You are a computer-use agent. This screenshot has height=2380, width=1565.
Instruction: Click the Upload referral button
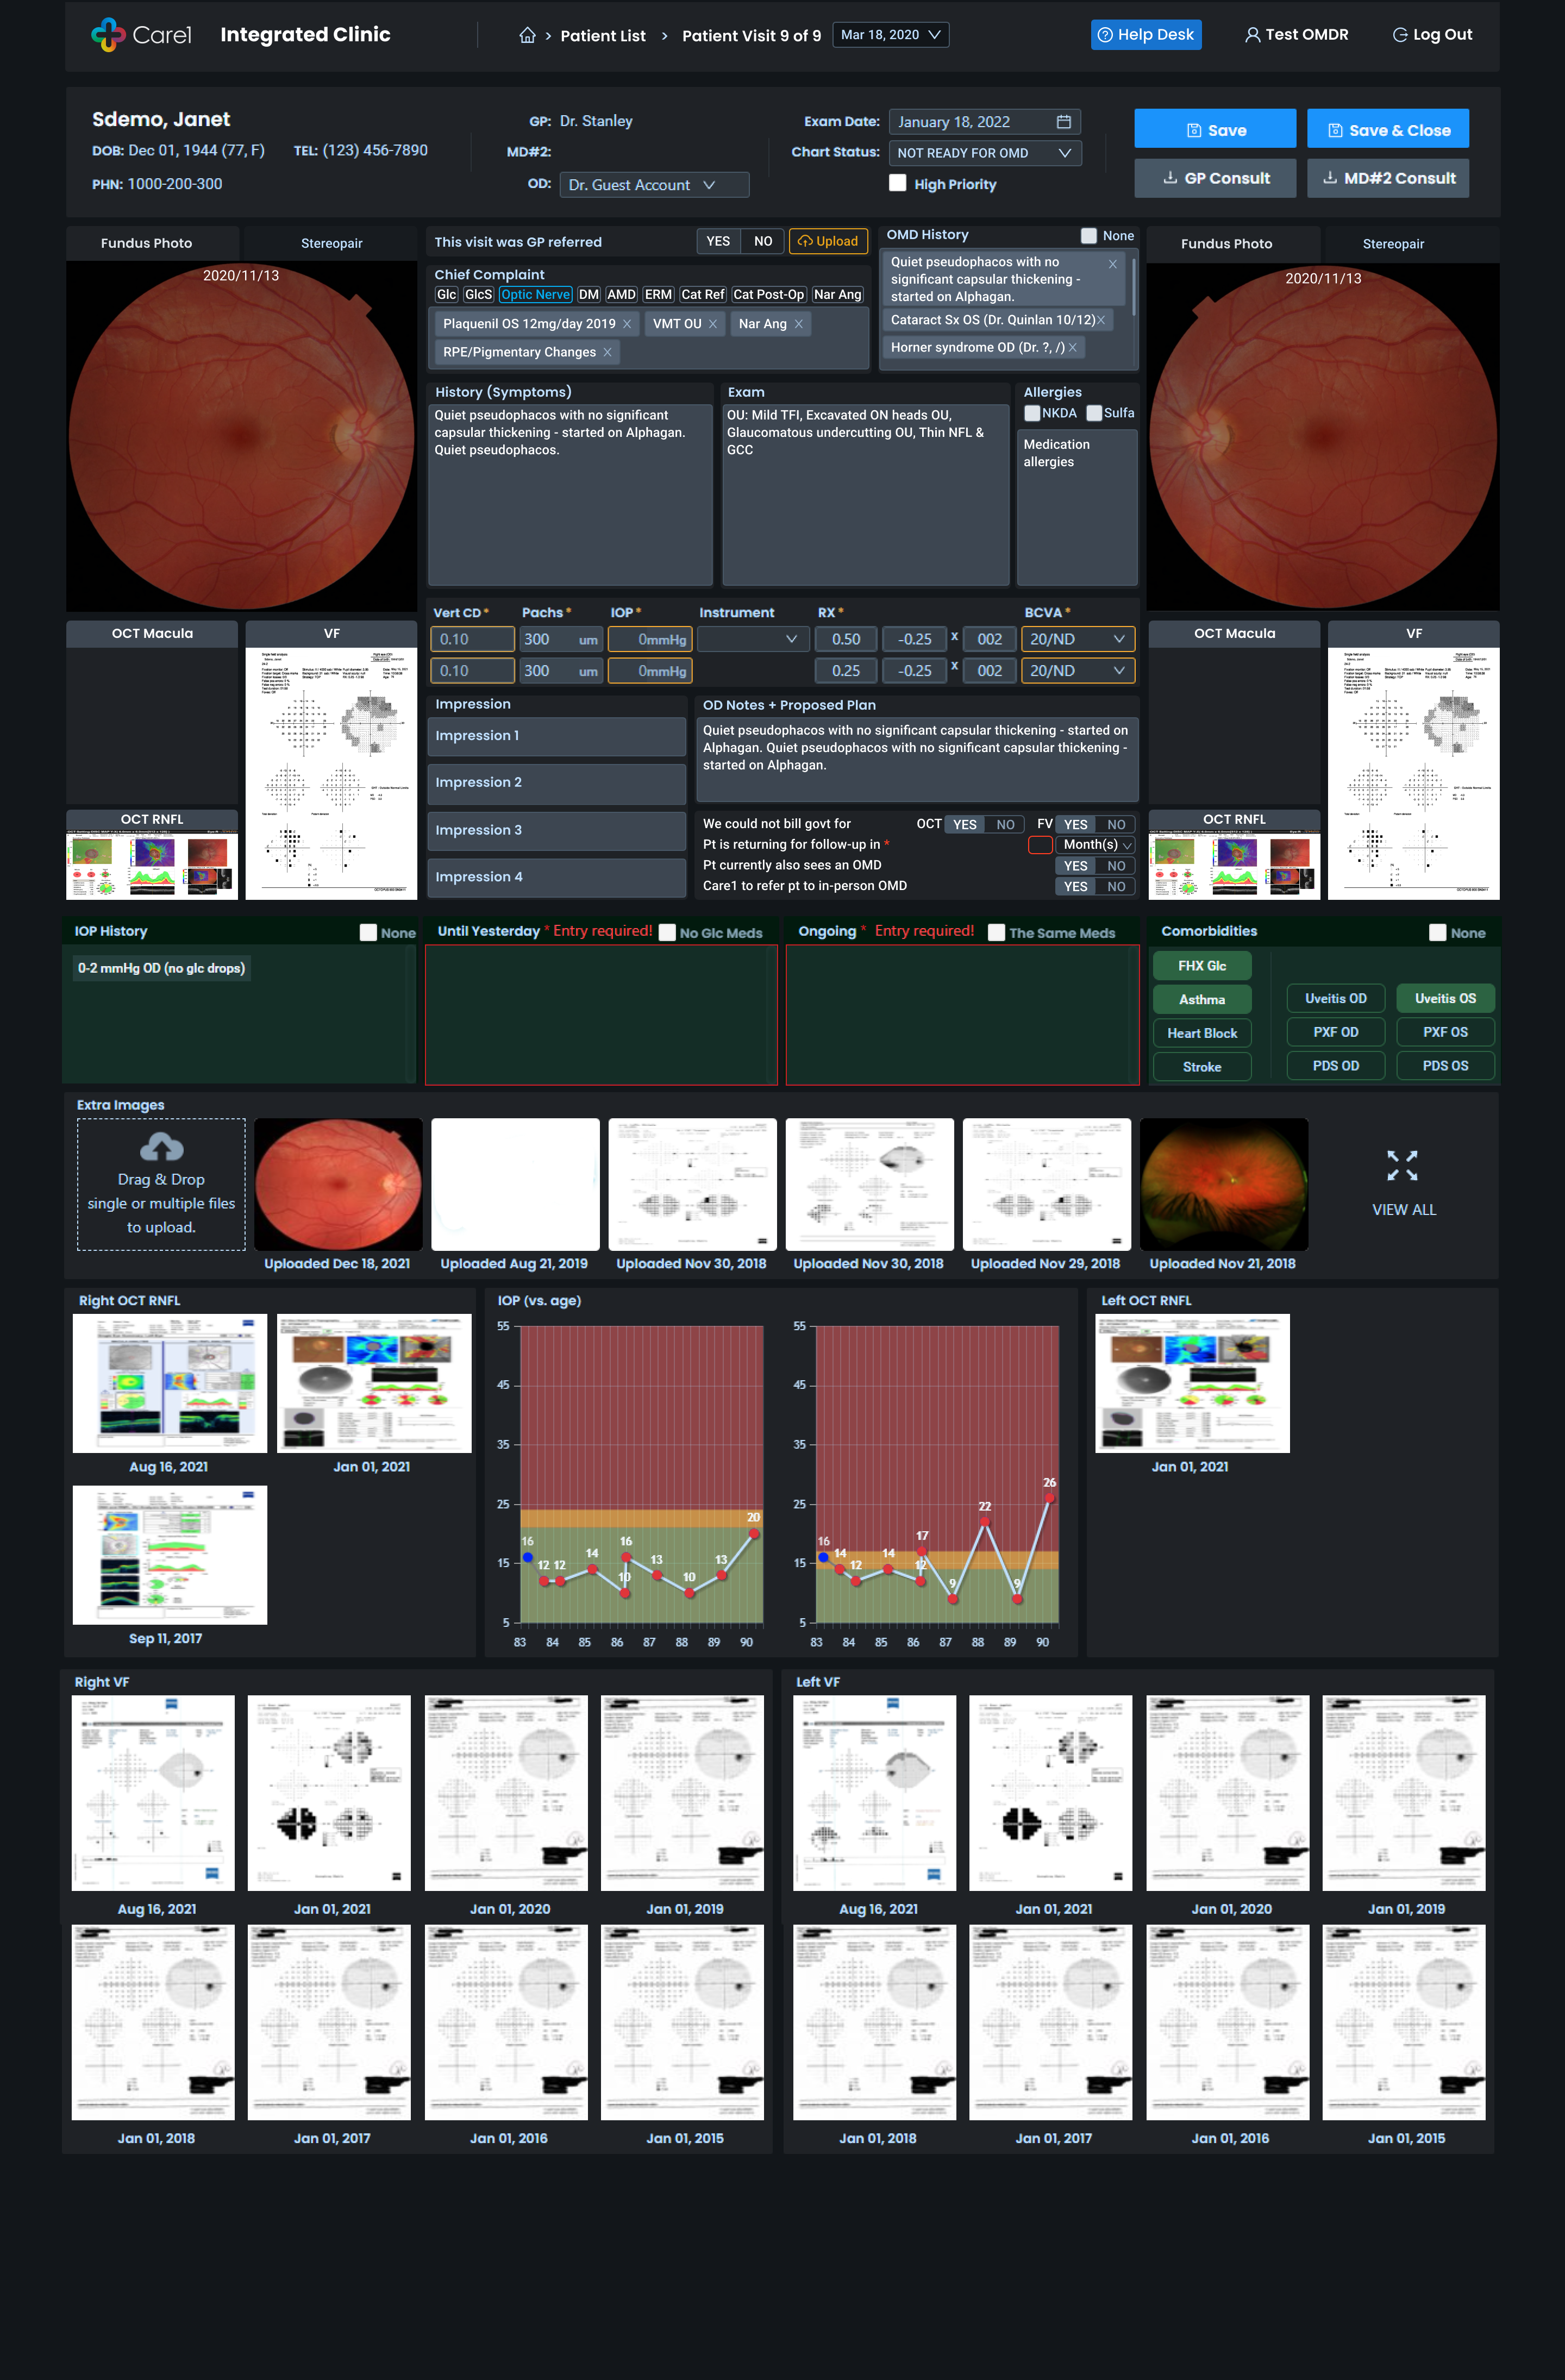click(x=828, y=241)
